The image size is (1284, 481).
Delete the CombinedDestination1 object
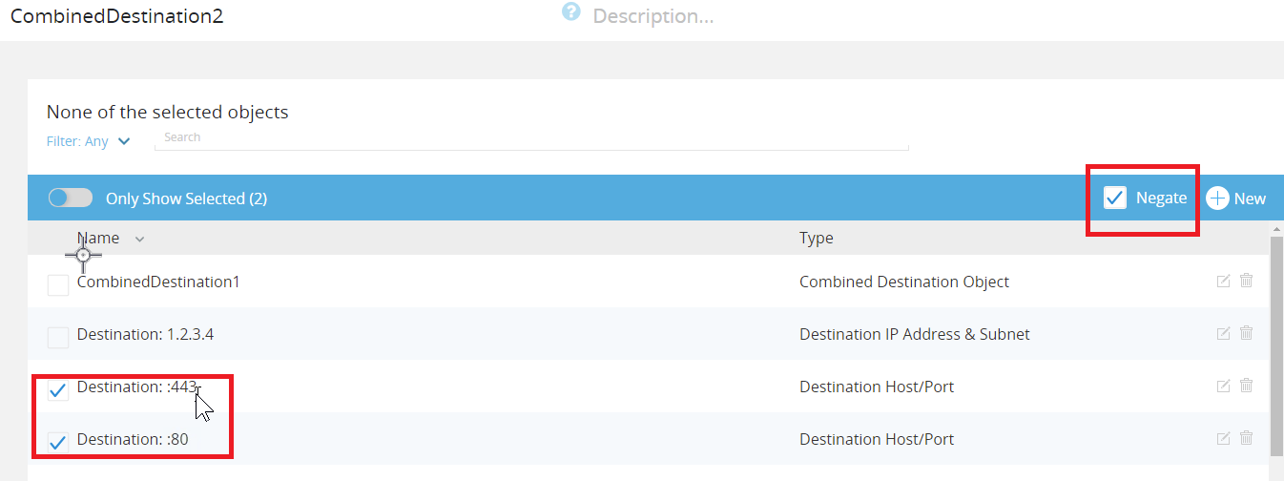1246,281
